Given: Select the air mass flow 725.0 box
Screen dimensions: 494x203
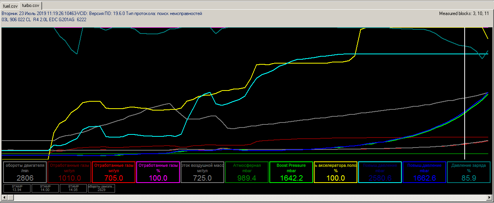Looking at the screenshot, I should coord(202,172).
